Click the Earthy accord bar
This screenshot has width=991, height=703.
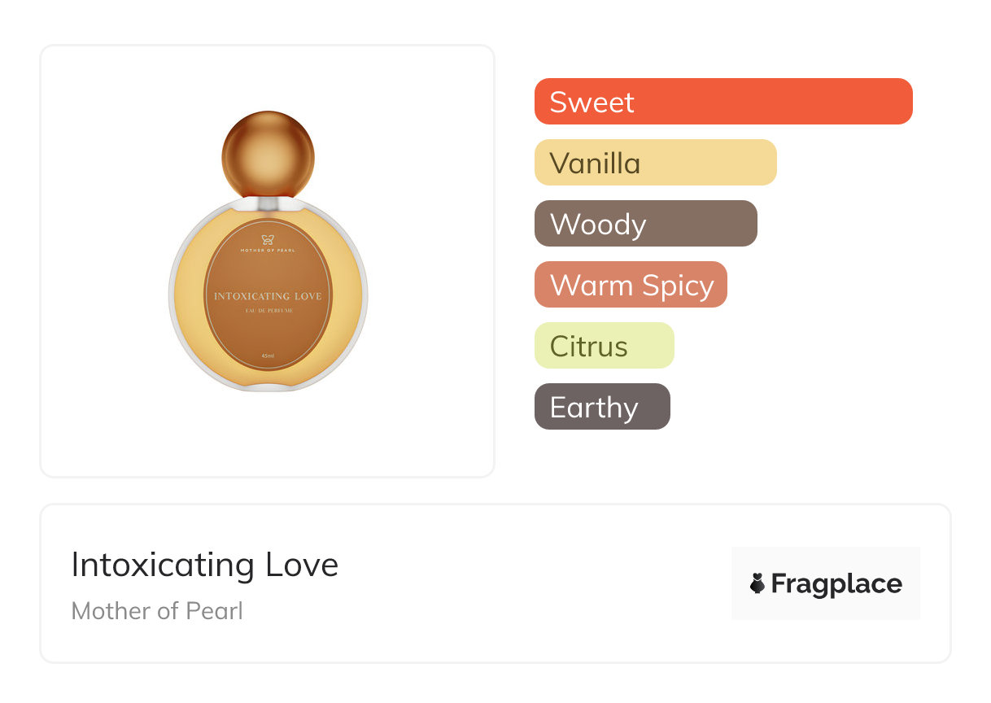pyautogui.click(x=602, y=407)
